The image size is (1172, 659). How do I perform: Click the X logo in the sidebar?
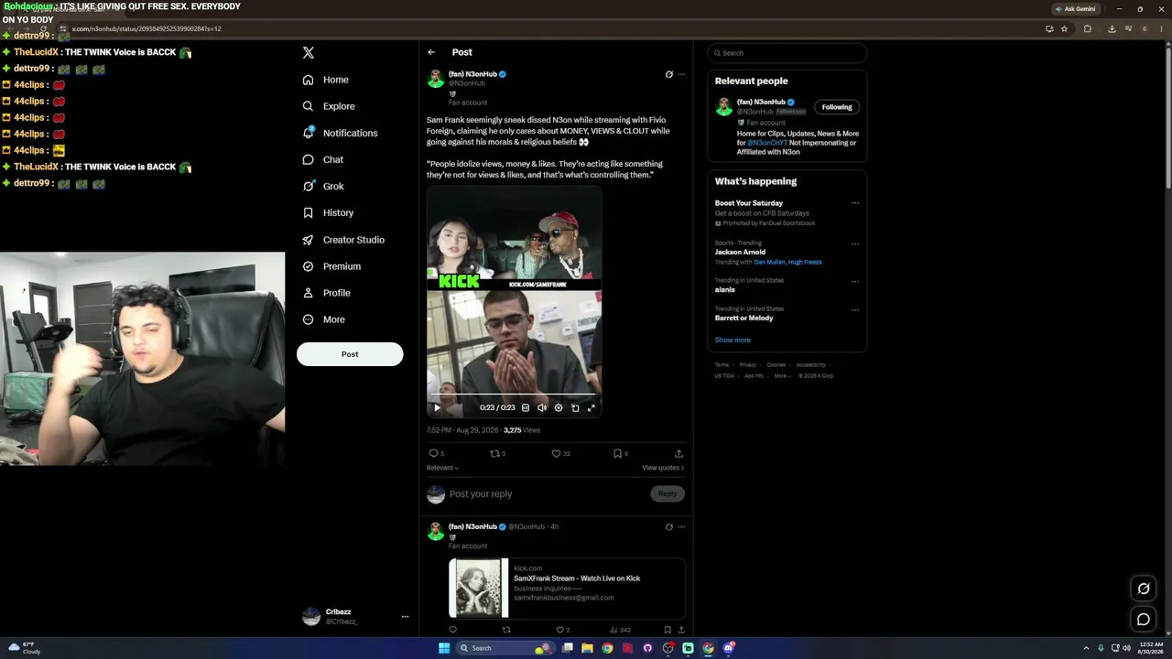tap(309, 53)
